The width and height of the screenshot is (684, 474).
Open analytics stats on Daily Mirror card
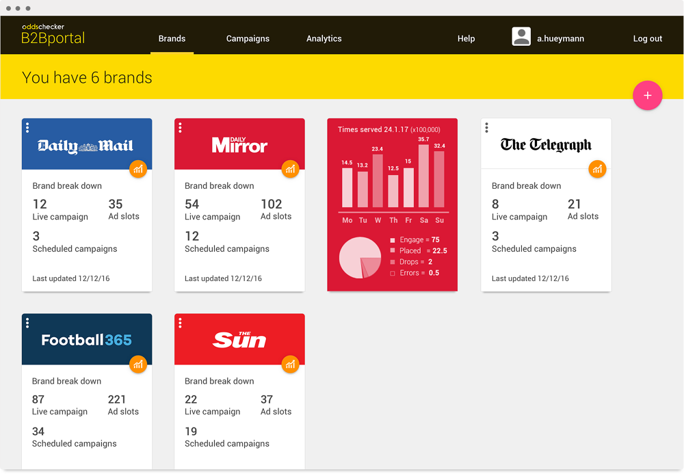(x=291, y=169)
